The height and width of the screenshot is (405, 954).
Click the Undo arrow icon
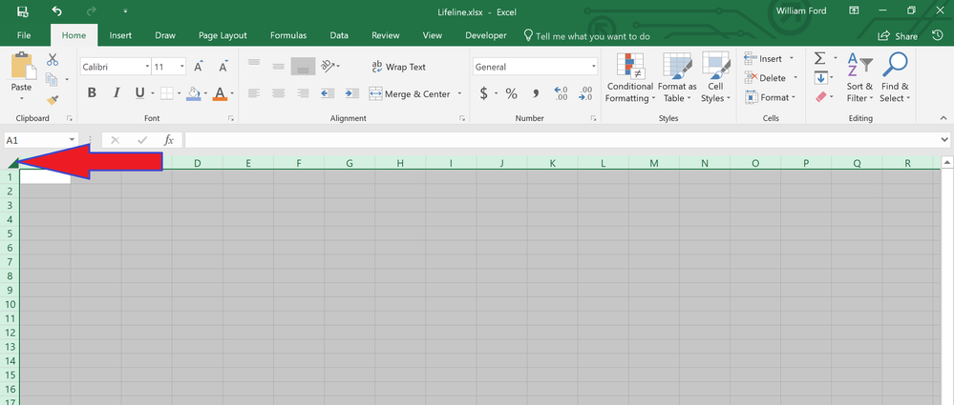point(56,10)
